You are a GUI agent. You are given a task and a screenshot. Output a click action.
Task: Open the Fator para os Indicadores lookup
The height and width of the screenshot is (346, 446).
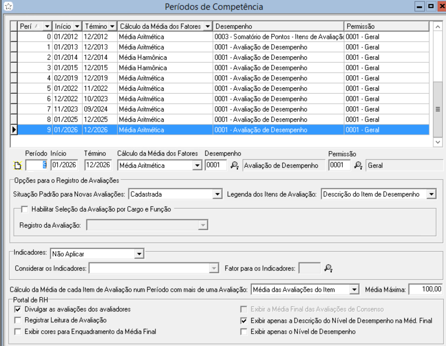pos(328,268)
